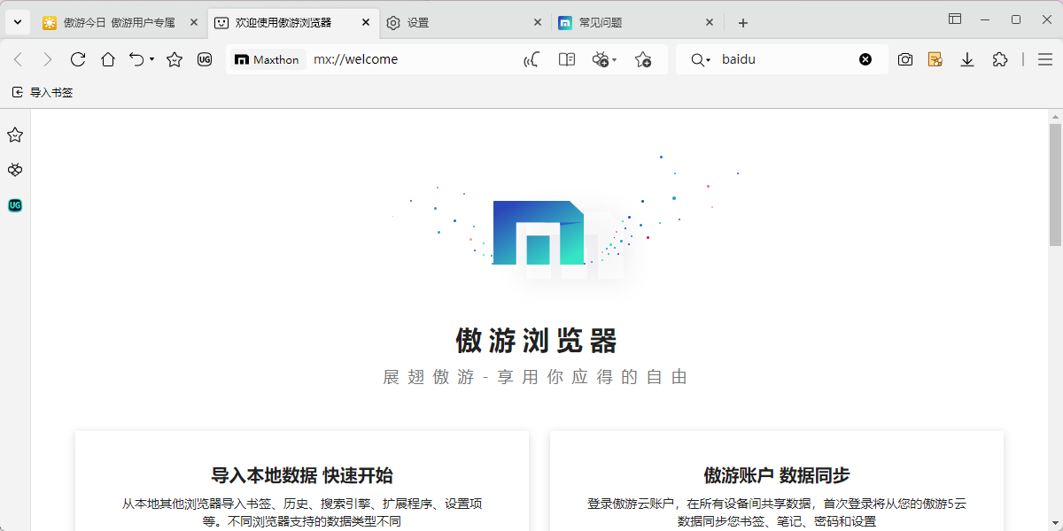Open the password manager sidebar icon
Screen dimensions: 1063x531
point(14,170)
